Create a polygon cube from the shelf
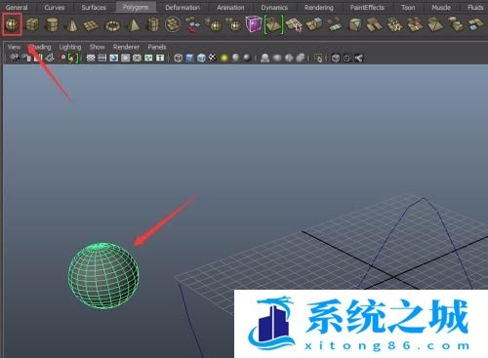This screenshot has height=358, width=488. [x=32, y=24]
